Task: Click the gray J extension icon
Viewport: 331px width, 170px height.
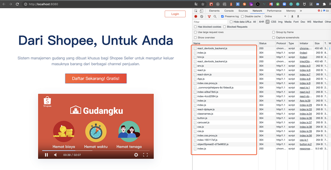Action: coord(311,4)
